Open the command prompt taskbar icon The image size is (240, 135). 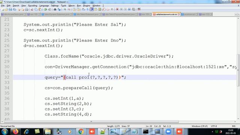point(146,132)
